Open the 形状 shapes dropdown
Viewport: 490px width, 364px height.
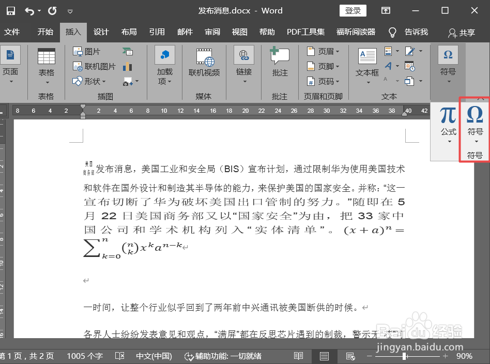coord(89,81)
